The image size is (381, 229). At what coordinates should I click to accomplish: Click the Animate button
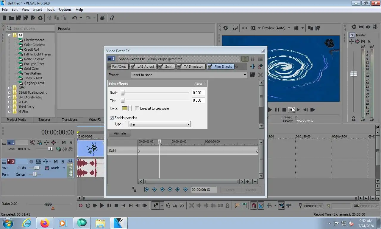[x=120, y=133]
